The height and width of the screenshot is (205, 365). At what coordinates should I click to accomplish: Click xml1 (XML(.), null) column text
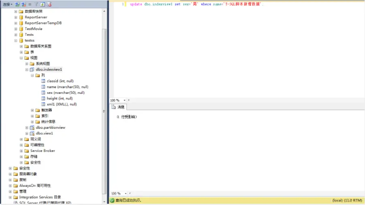tap(62, 104)
